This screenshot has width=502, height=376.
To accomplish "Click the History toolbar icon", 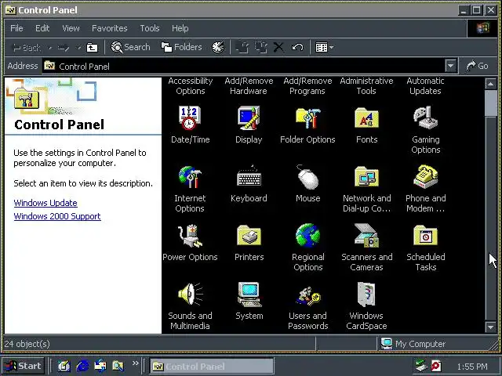I will point(218,47).
